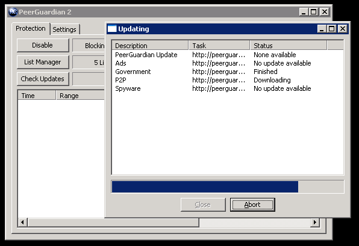Viewport: 359px width, 246px height.
Task: Click the update progress bar
Action: [228, 186]
